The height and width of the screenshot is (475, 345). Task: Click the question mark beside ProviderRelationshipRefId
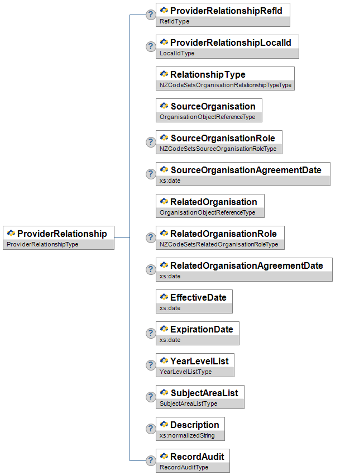click(x=150, y=15)
